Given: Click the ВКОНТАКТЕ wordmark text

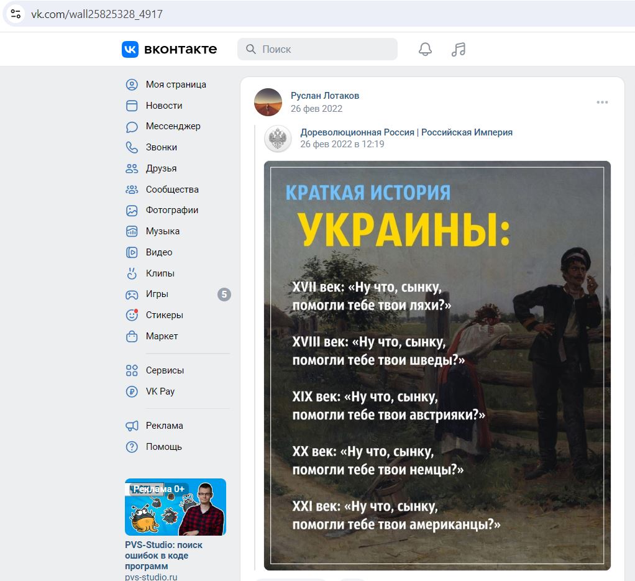Looking at the screenshot, I should click(x=181, y=49).
